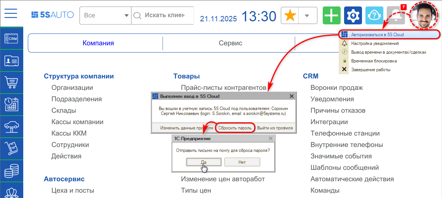Open the help question mark button
Viewport: 442px width, 198px height.
tap(374, 16)
